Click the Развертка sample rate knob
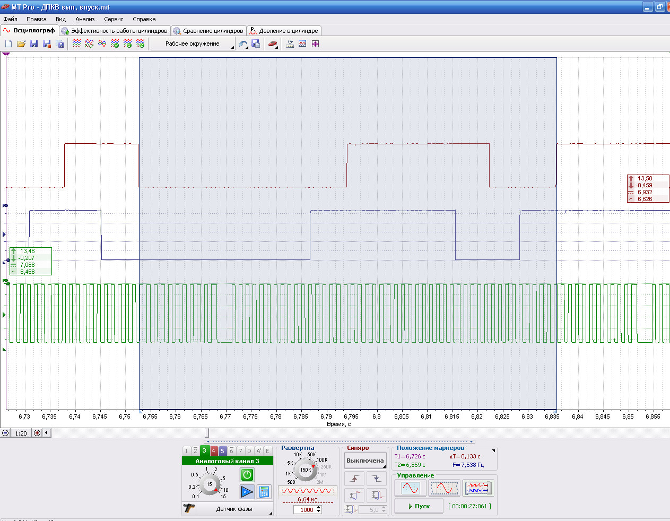This screenshot has height=521, width=670. (306, 470)
